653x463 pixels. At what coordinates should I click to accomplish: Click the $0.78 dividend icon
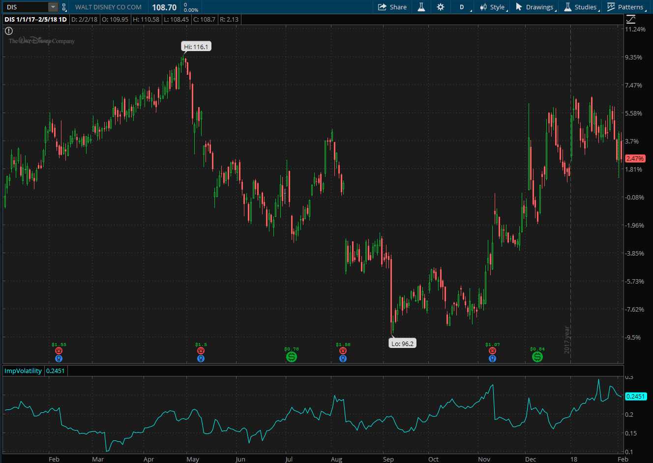point(292,357)
